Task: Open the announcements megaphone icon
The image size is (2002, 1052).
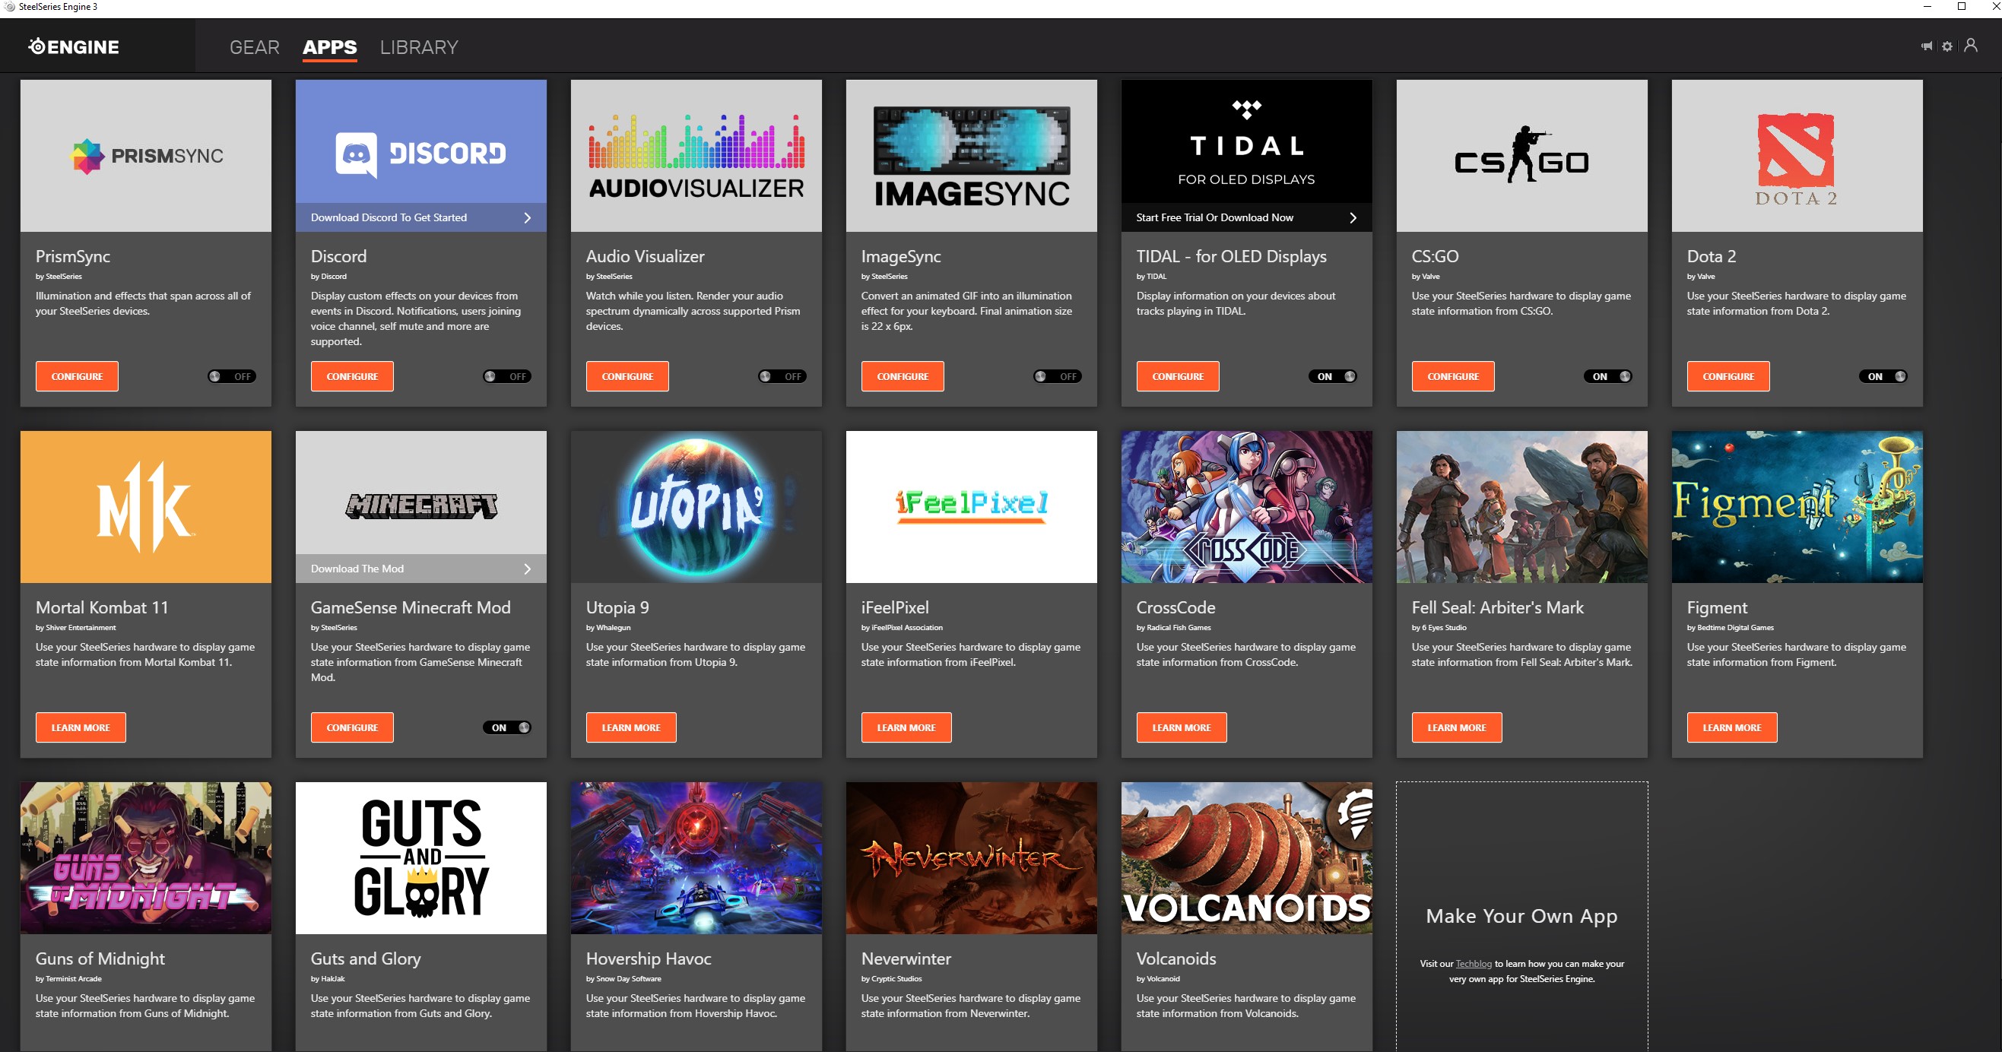Action: point(1927,46)
